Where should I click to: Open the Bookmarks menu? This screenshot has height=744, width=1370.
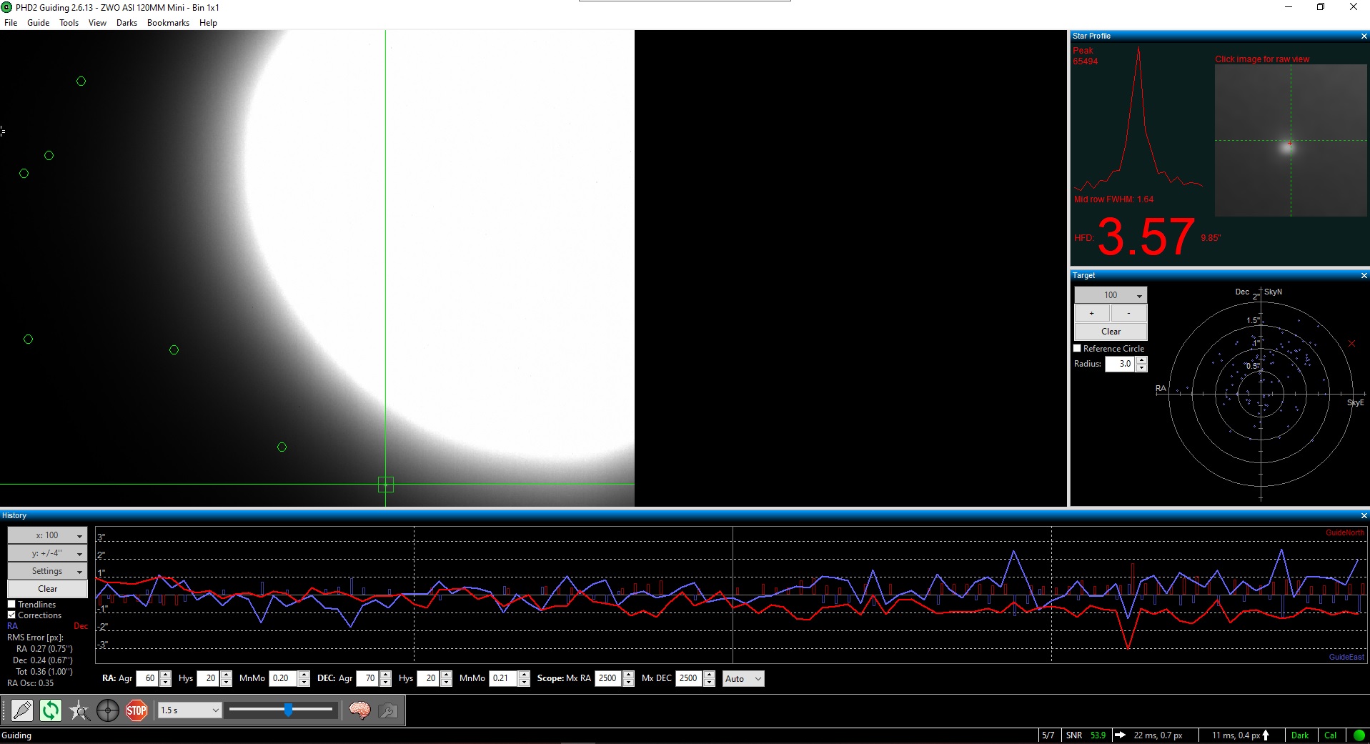(x=168, y=23)
